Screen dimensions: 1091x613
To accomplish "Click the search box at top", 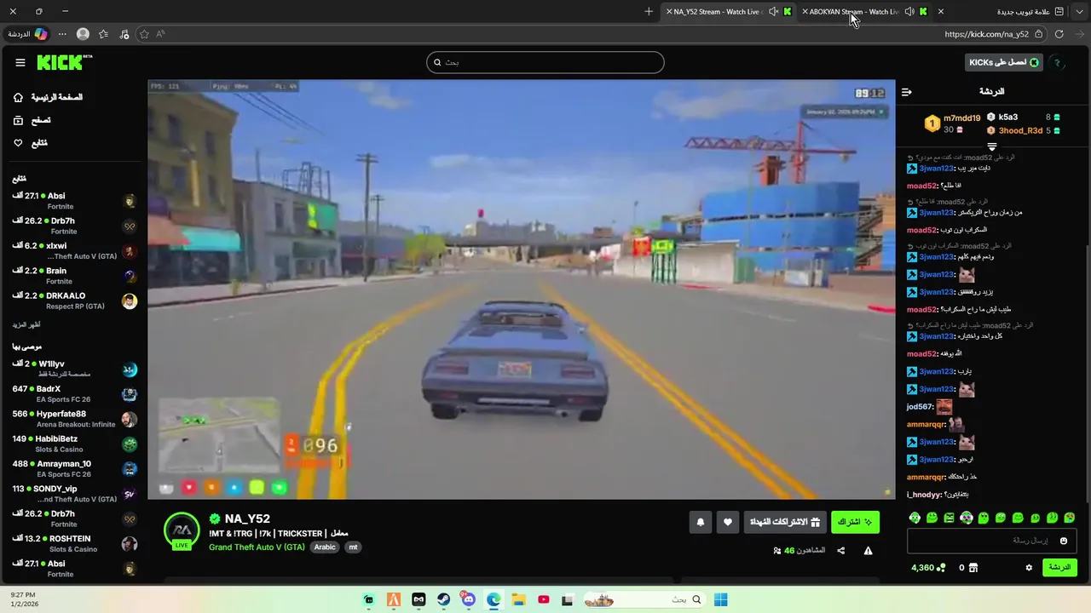I will click(545, 62).
